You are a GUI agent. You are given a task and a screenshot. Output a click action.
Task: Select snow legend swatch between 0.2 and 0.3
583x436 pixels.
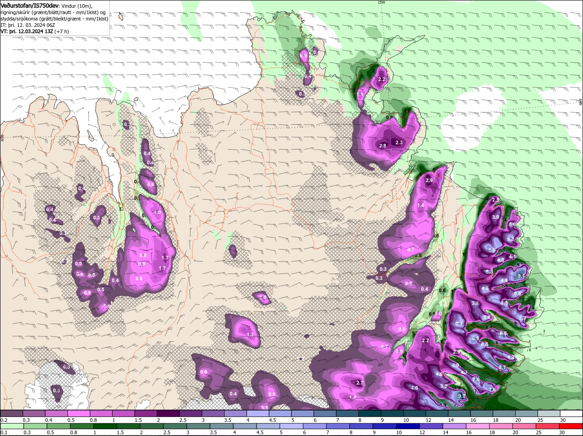pos(11,413)
